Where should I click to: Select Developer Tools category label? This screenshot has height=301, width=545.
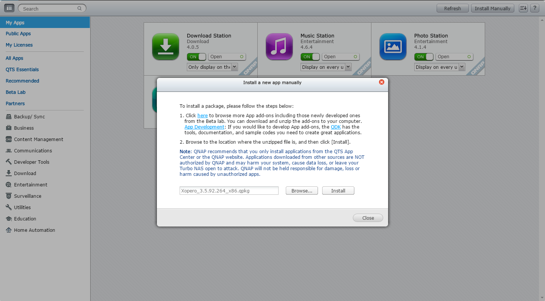pos(32,162)
